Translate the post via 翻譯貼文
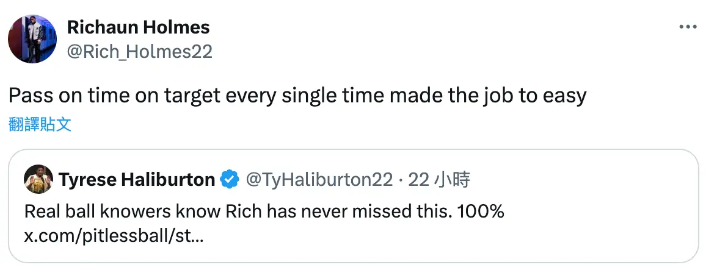717x273 pixels. pyautogui.click(x=40, y=124)
